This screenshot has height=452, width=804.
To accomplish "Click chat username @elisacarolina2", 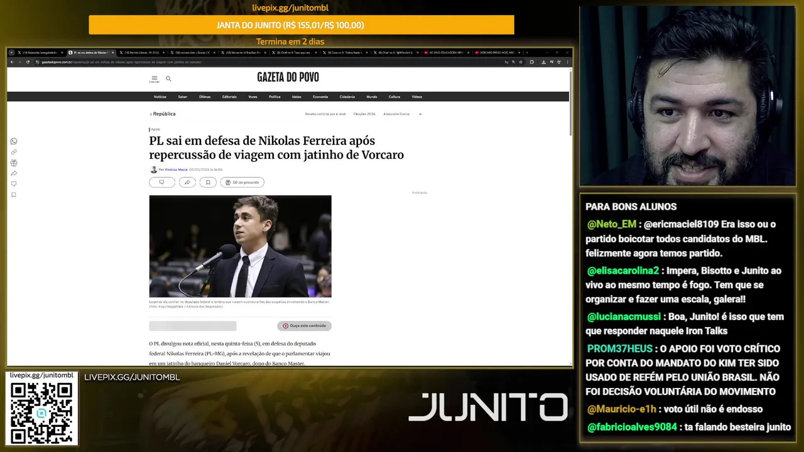I will click(623, 271).
